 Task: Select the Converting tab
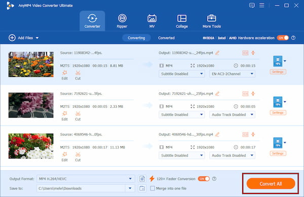coord(136,38)
